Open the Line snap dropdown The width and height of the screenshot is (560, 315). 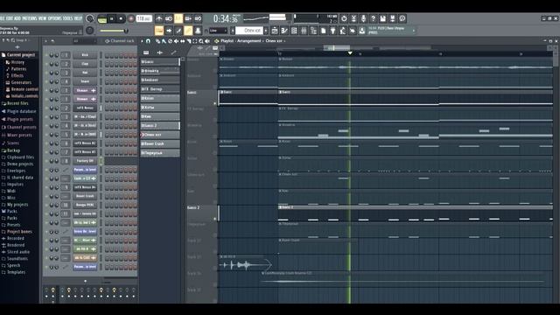pos(218,31)
